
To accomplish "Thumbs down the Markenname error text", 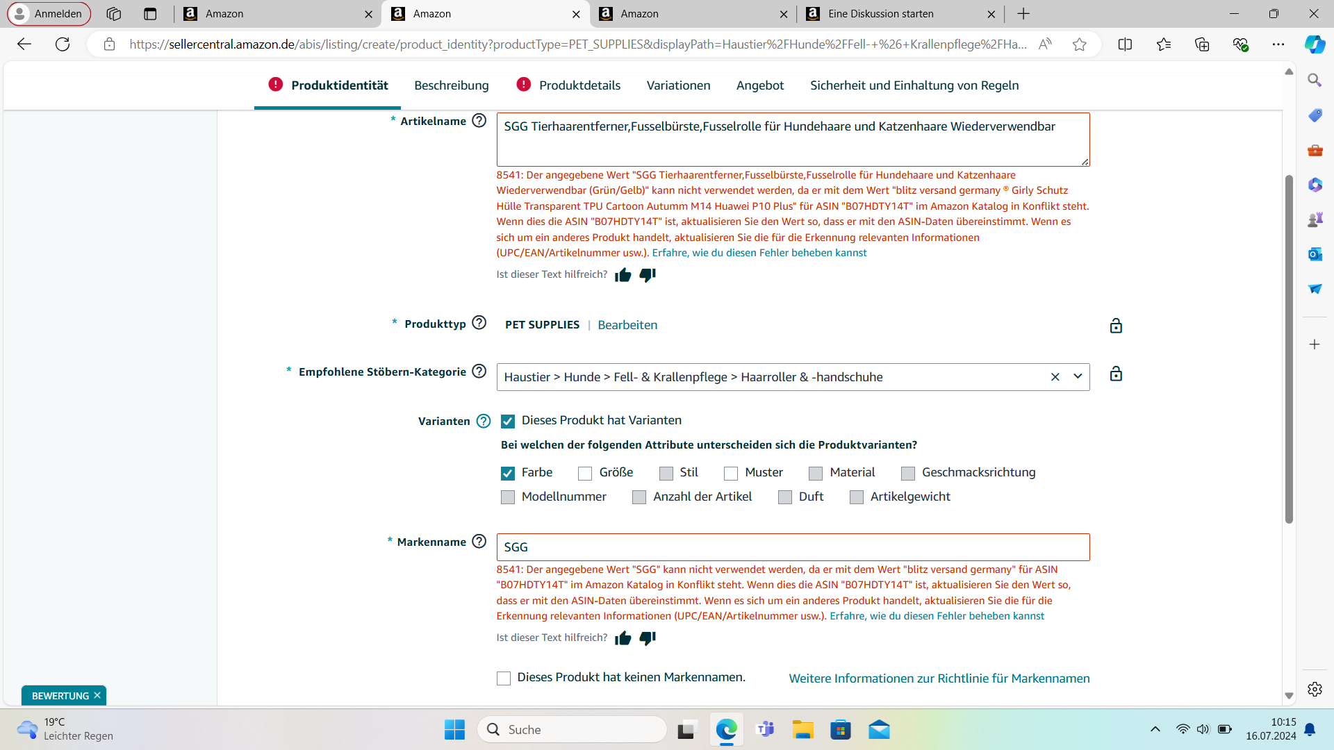I will 648,638.
